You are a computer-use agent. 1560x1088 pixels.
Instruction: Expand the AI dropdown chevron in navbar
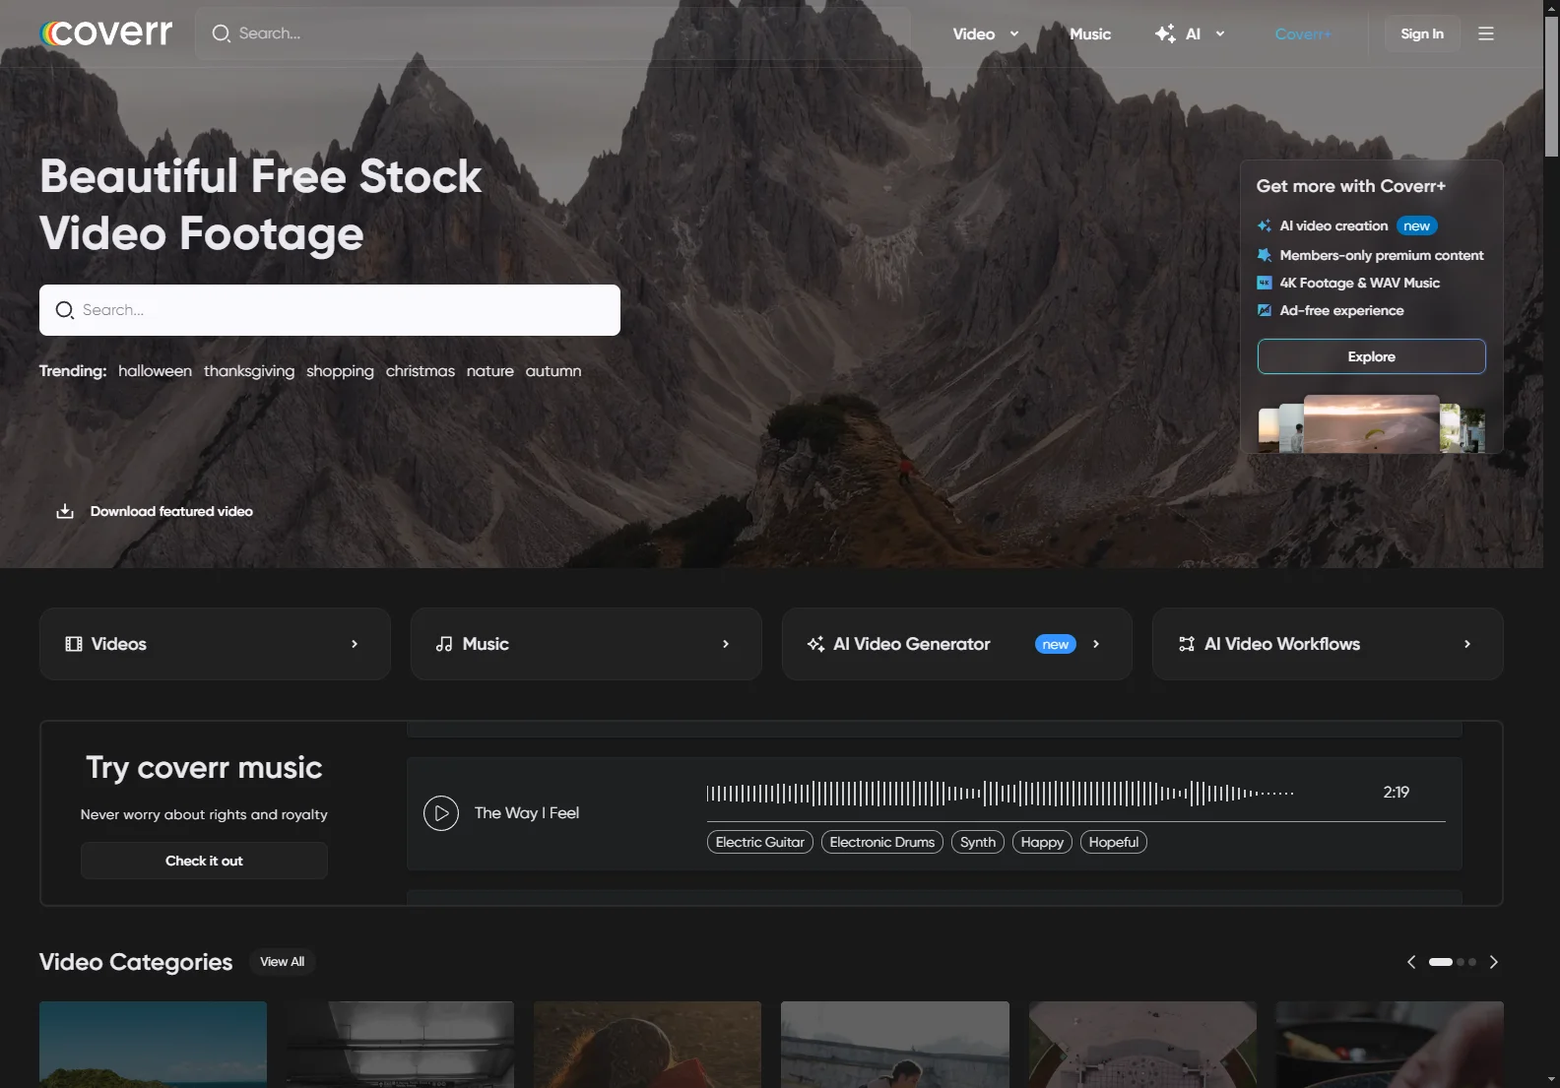coord(1220,33)
